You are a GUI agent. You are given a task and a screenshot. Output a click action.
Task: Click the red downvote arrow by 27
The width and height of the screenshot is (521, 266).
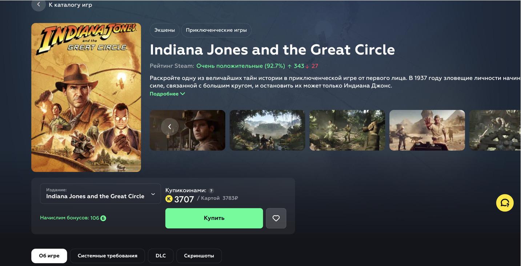coord(307,66)
